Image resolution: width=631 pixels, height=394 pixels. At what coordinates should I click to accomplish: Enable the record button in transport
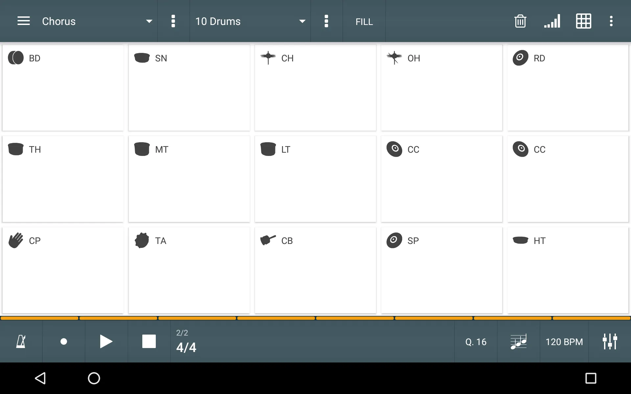tap(64, 341)
